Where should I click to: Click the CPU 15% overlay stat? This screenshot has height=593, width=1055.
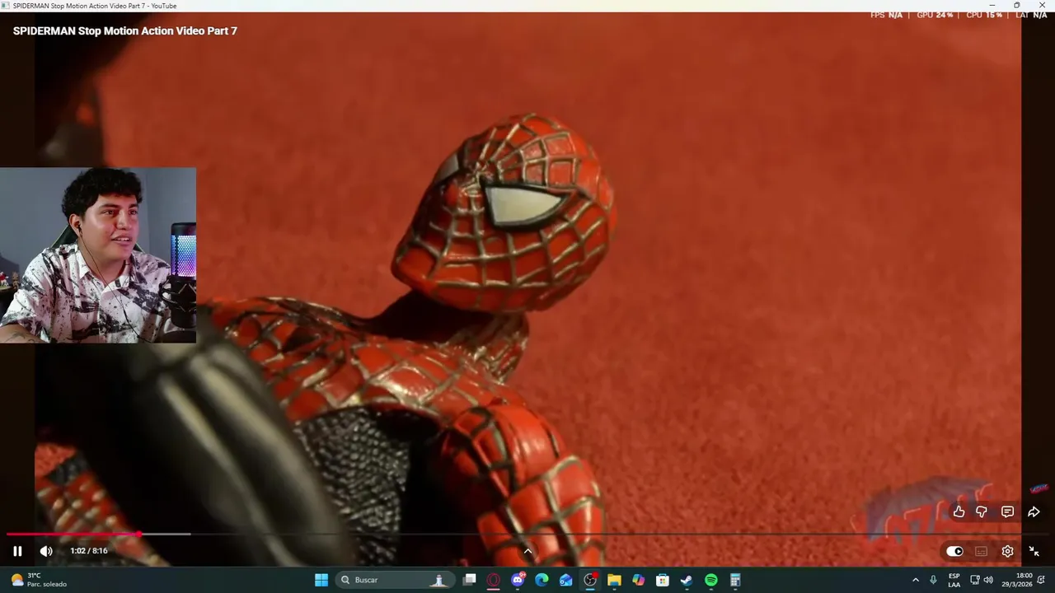(x=984, y=15)
